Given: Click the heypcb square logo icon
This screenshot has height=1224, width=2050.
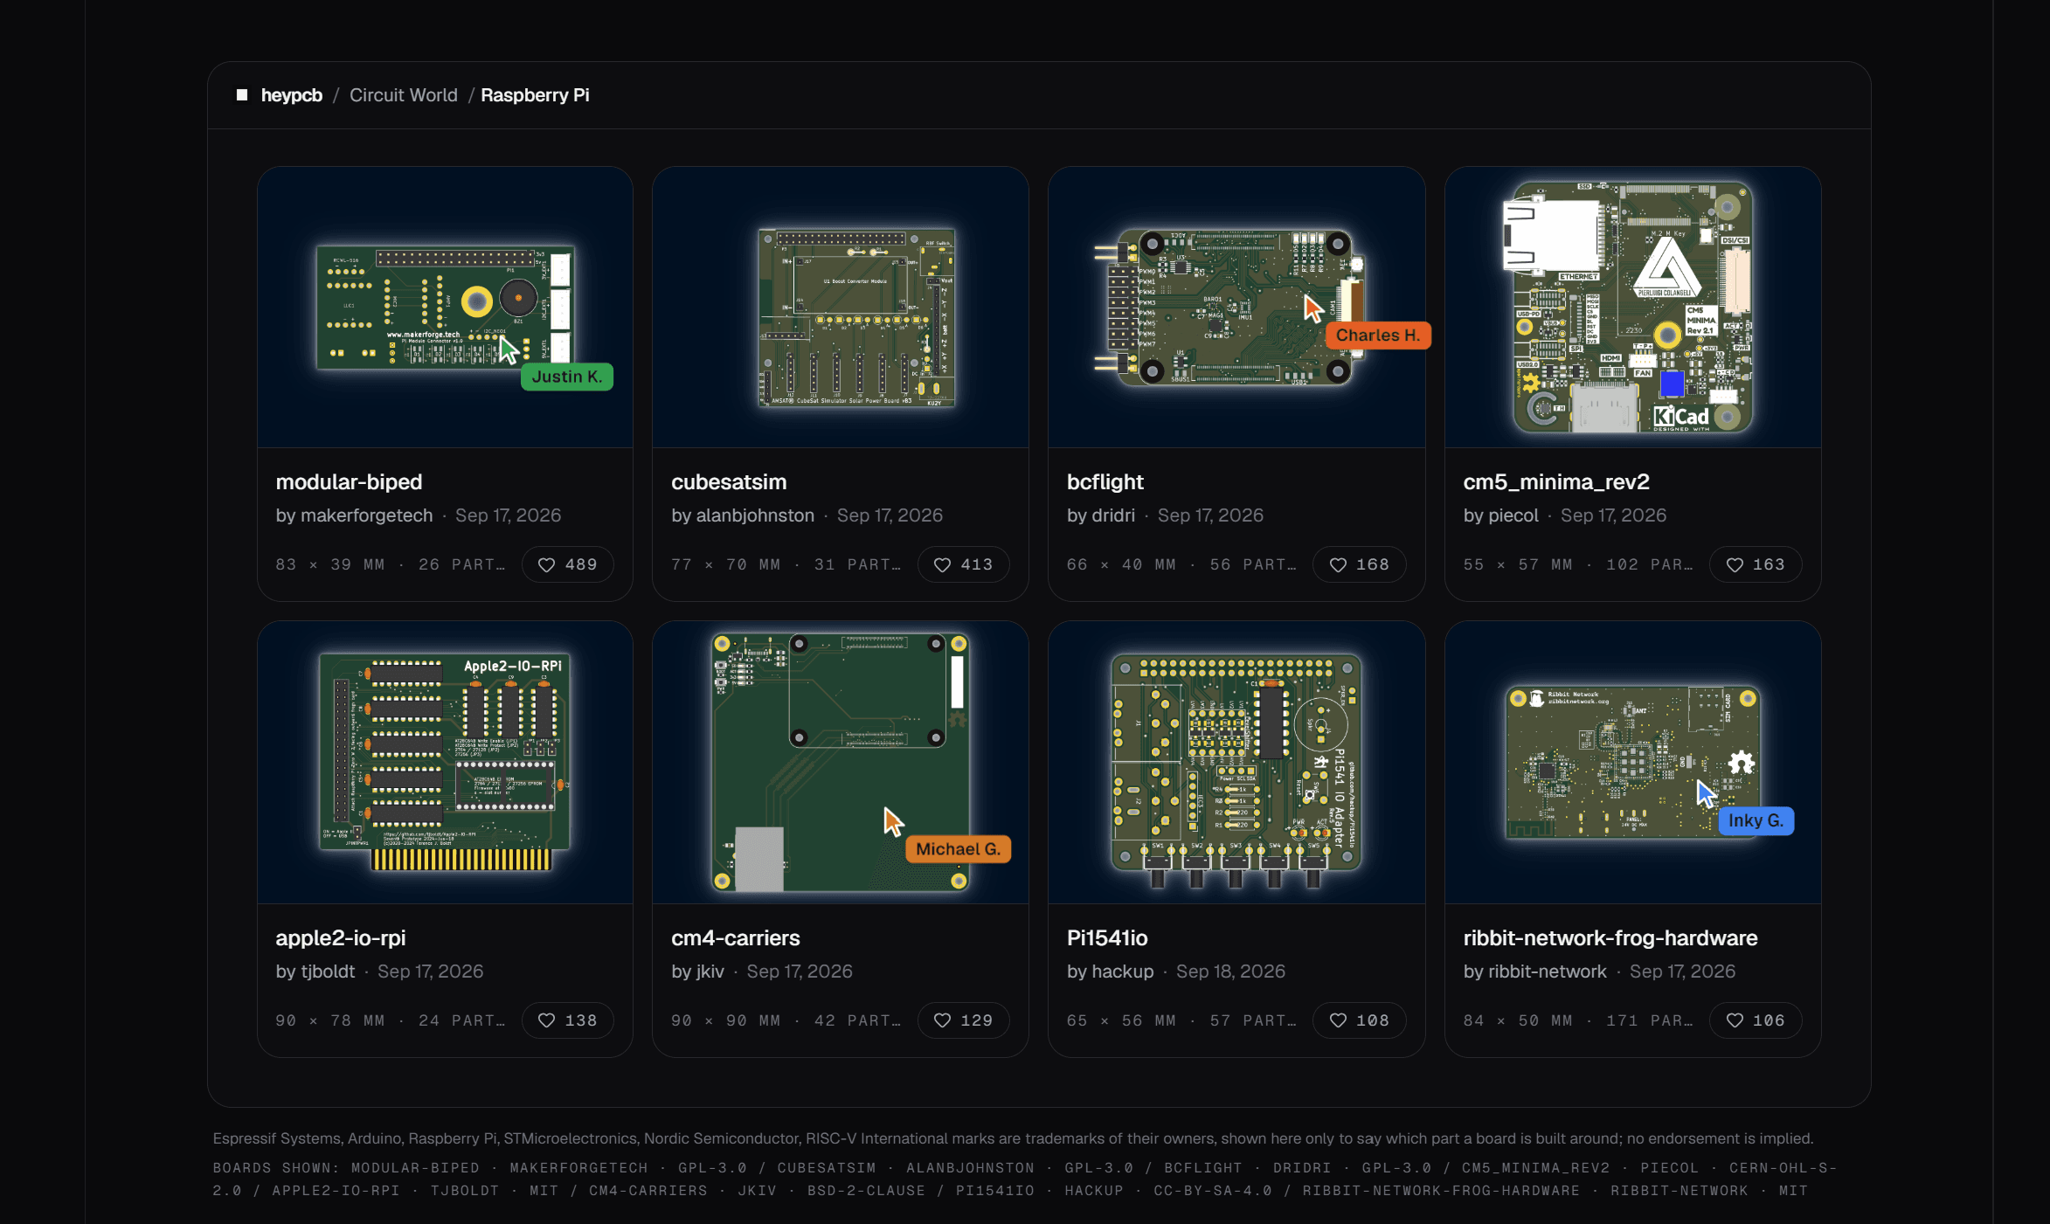Looking at the screenshot, I should [x=242, y=95].
